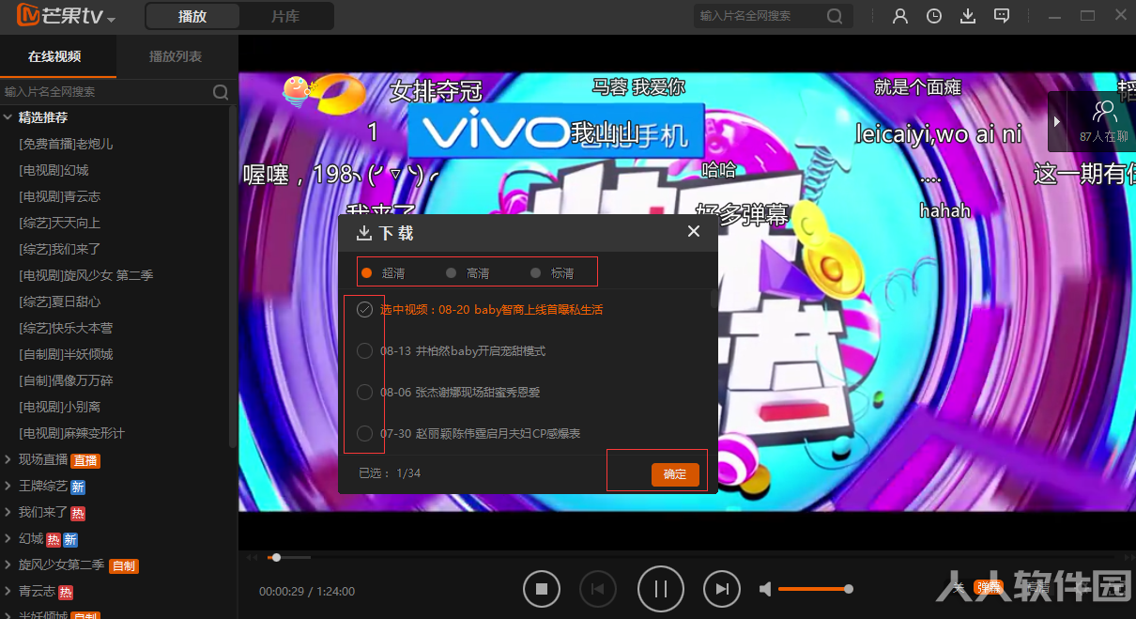This screenshot has width=1136, height=619.
Task: Open [综艺]我们来了 from recommendations
Action: (x=59, y=249)
